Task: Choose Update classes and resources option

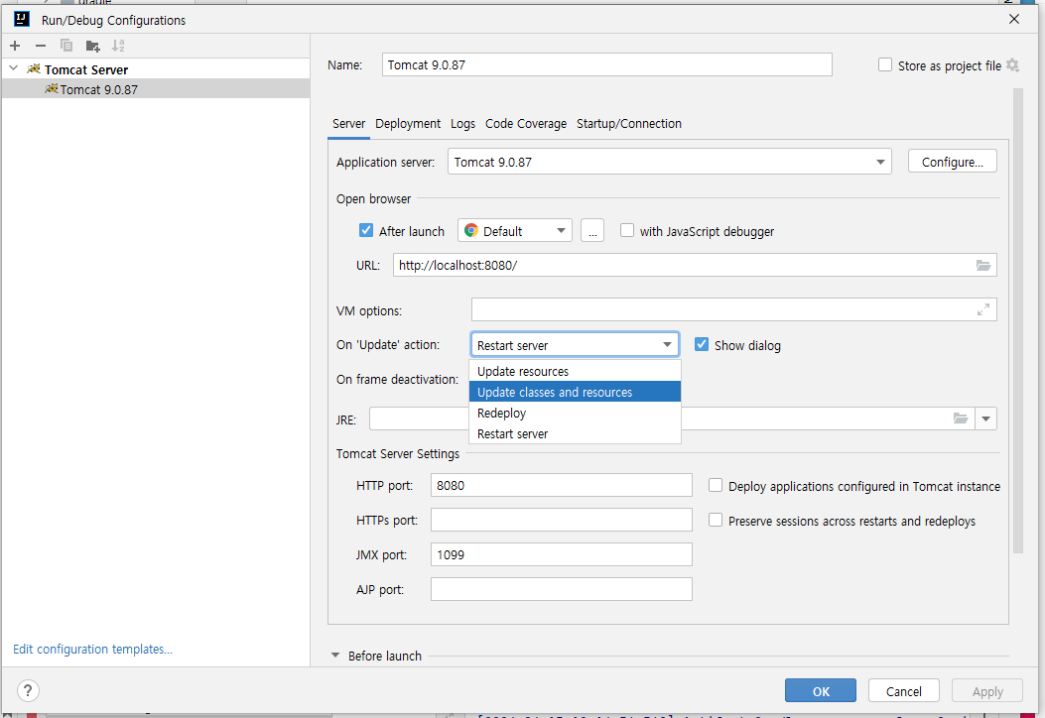Action: pyautogui.click(x=576, y=392)
